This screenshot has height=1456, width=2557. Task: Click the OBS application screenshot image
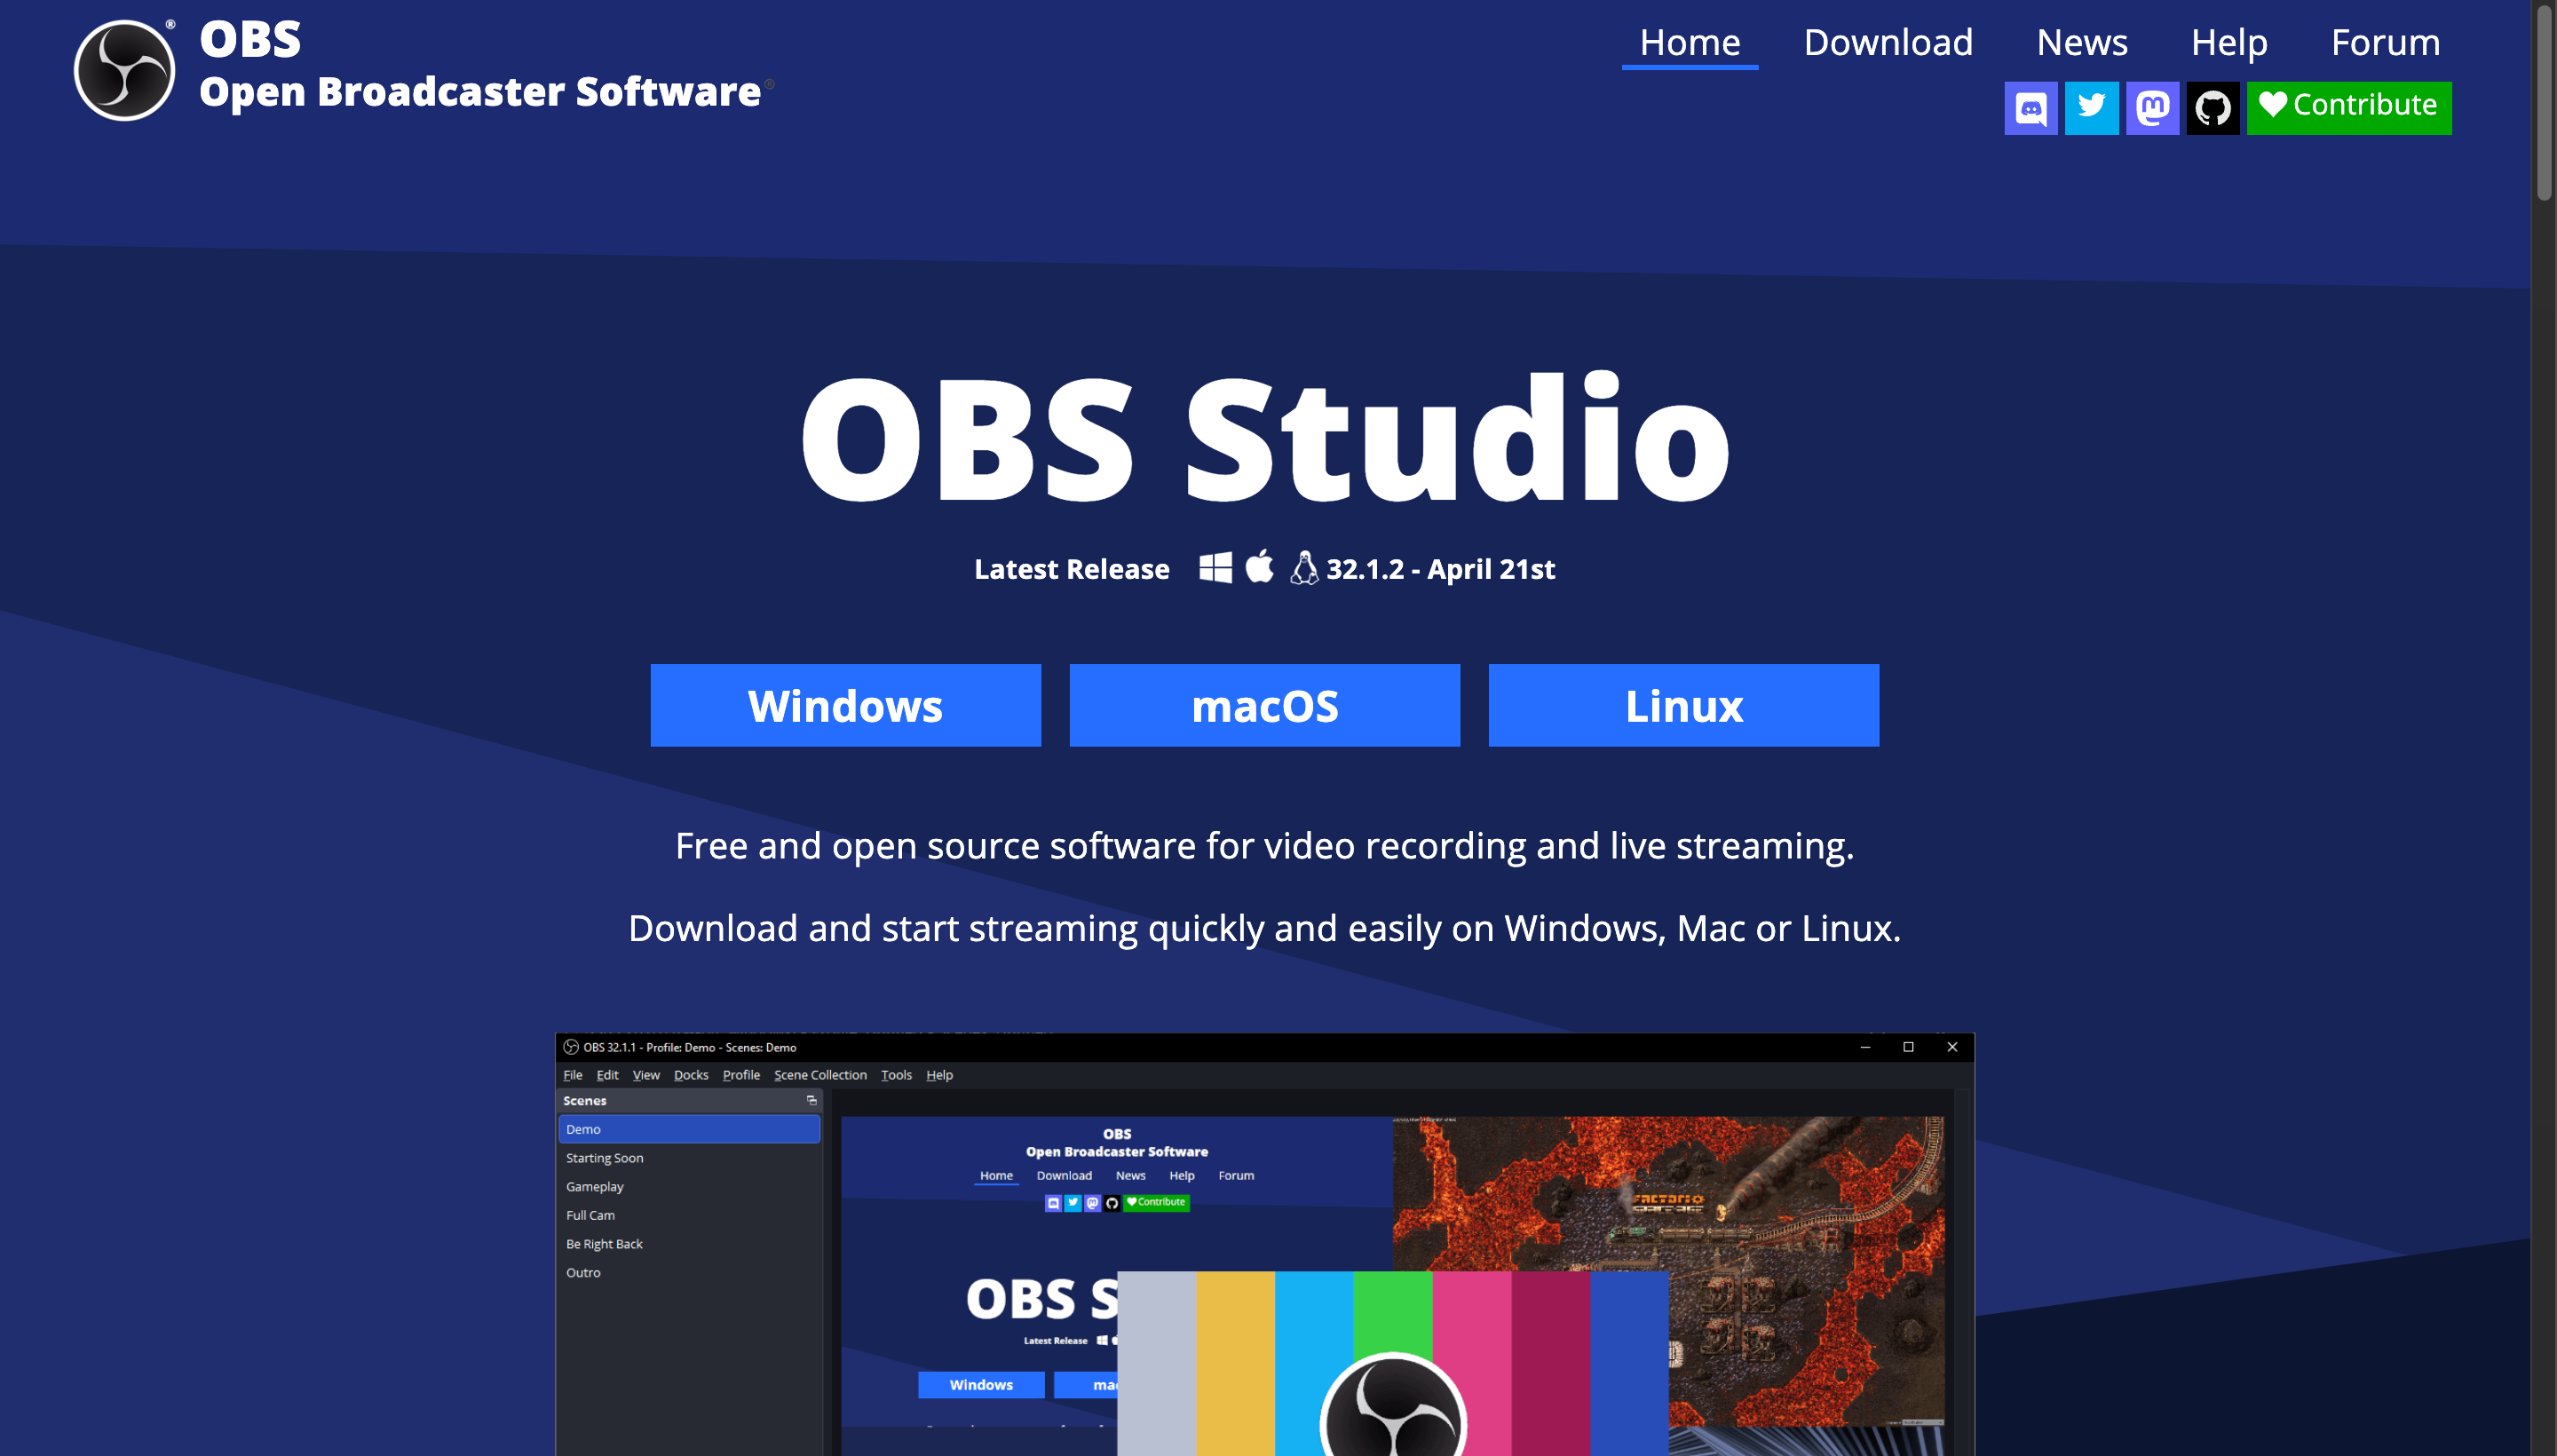coord(1264,1244)
